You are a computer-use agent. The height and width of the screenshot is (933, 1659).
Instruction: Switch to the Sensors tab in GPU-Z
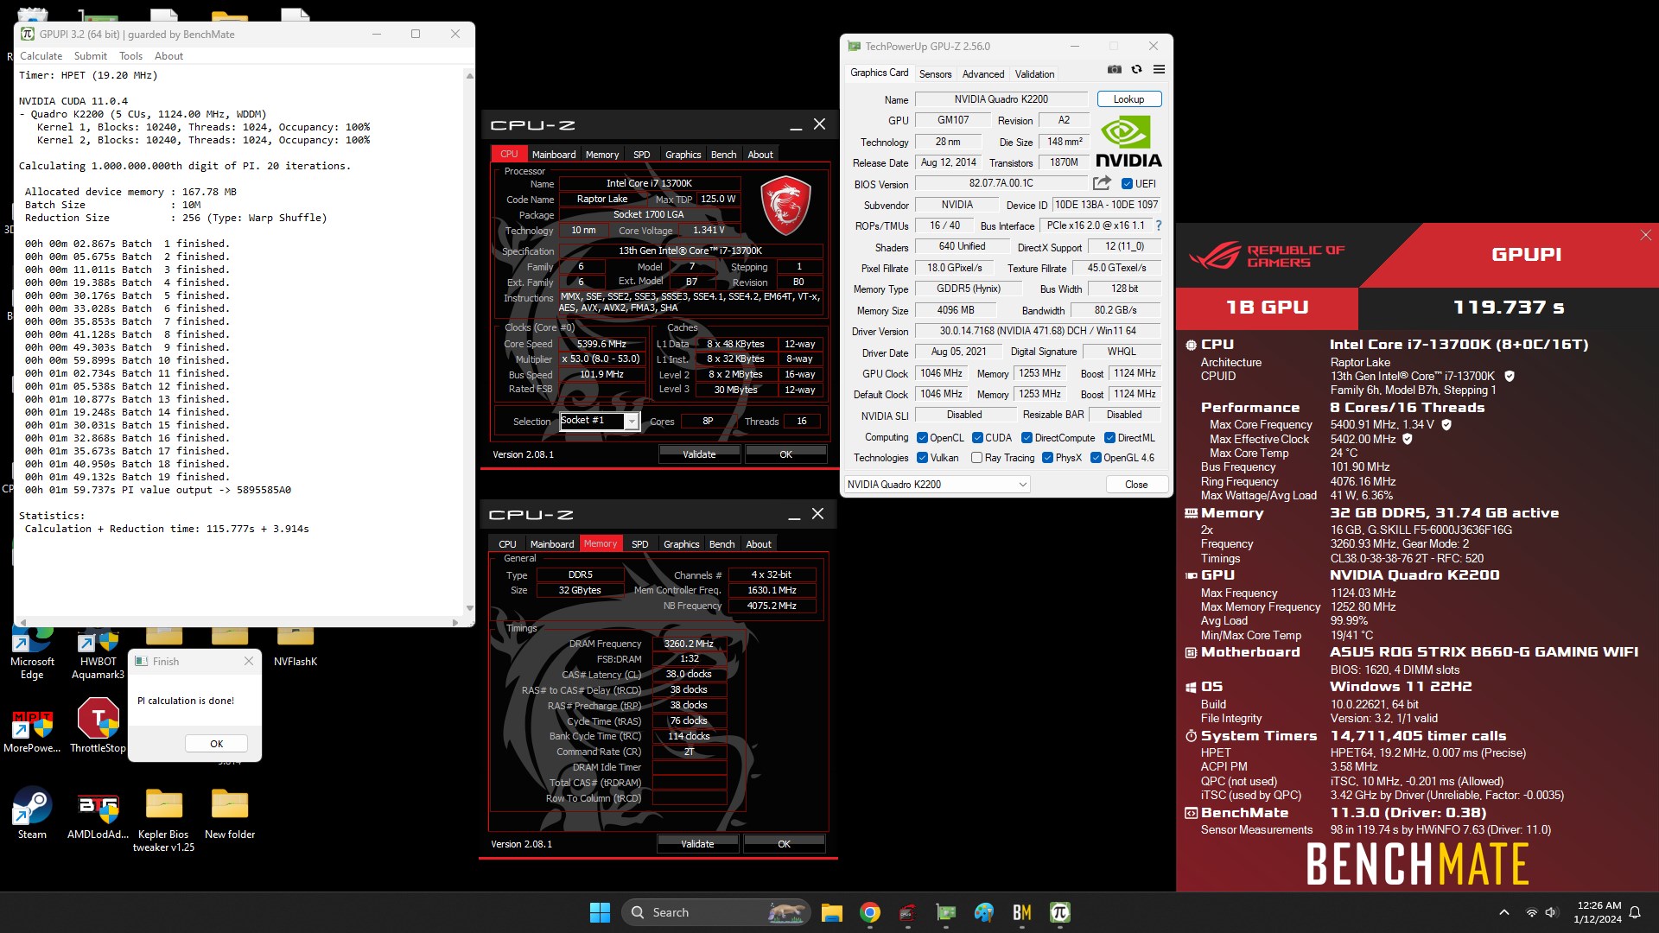pos(935,74)
